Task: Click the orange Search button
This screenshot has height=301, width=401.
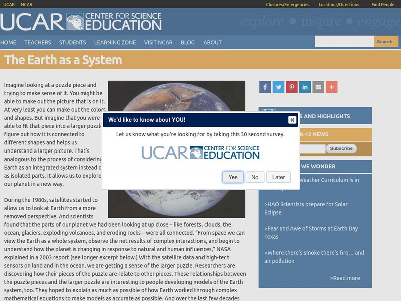Action: pos(386,42)
